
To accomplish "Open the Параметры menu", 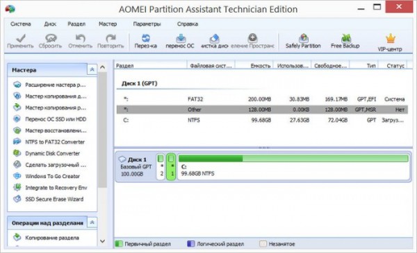I will tap(147, 24).
